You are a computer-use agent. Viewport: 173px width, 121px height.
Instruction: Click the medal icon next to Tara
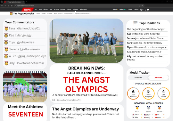point(6,28)
